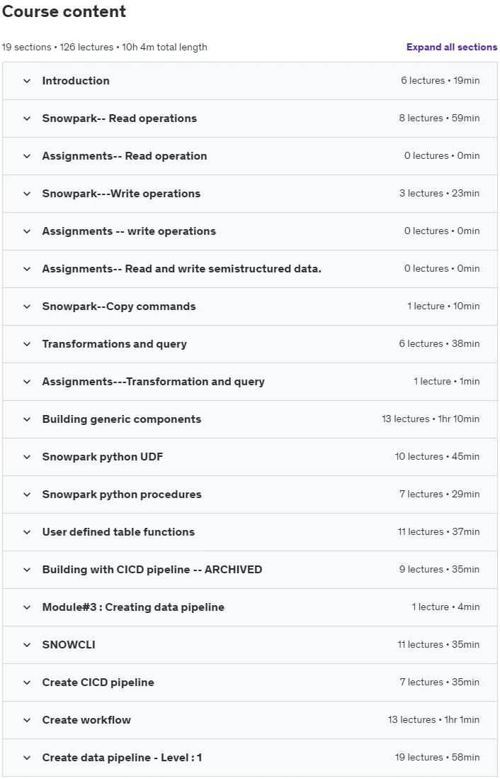Expand Snowpark python UDF chevron
Image resolution: width=500 pixels, height=779 pixels.
click(27, 457)
